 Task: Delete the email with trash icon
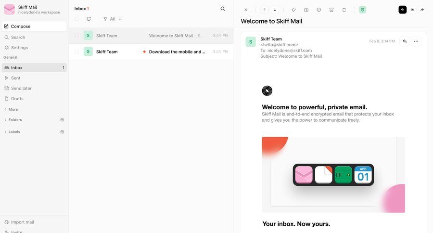344,10
